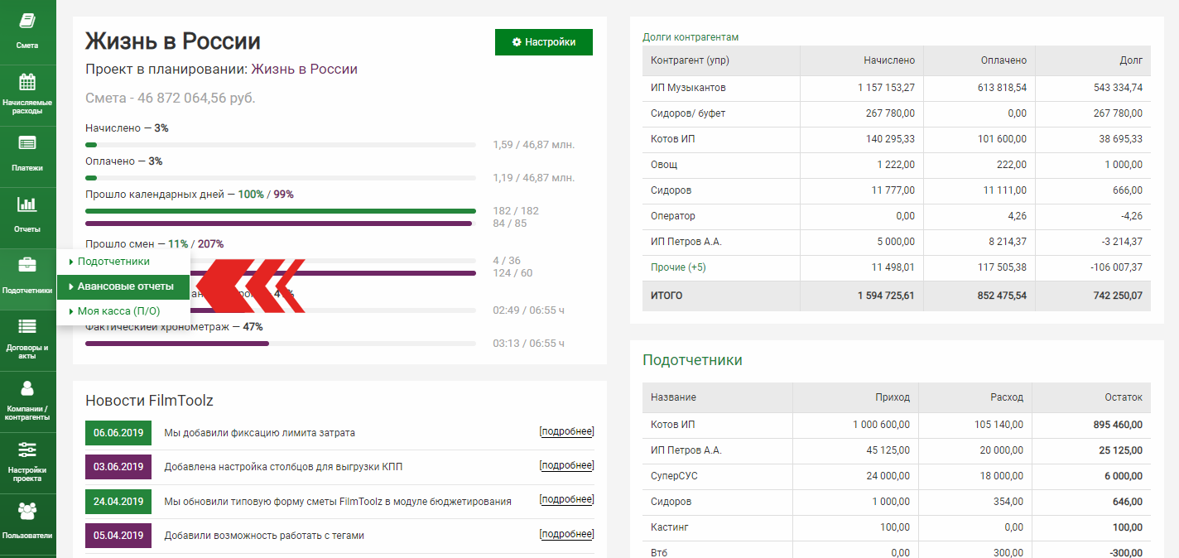Select the Сидоров/ буфет contractor name
Image resolution: width=1179 pixels, height=558 pixels.
point(688,113)
